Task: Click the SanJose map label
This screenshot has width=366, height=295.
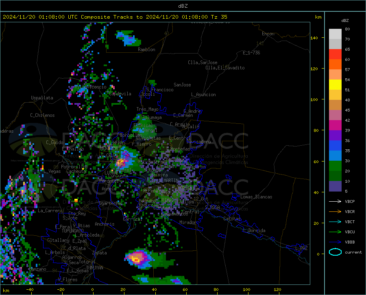Action: coord(182,85)
